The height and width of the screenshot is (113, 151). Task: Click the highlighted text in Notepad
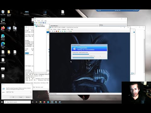[x=27, y=53]
